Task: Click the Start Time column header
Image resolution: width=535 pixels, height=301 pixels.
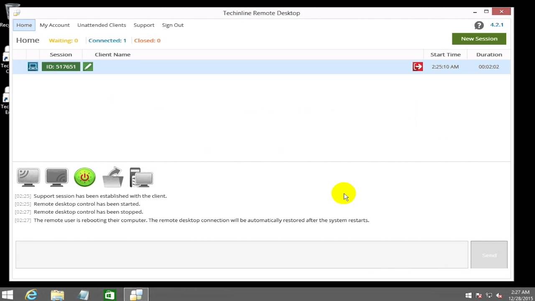Action: pos(446,54)
